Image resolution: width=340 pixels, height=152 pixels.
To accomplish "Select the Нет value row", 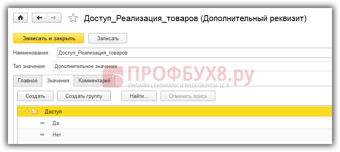I will [x=175, y=134].
